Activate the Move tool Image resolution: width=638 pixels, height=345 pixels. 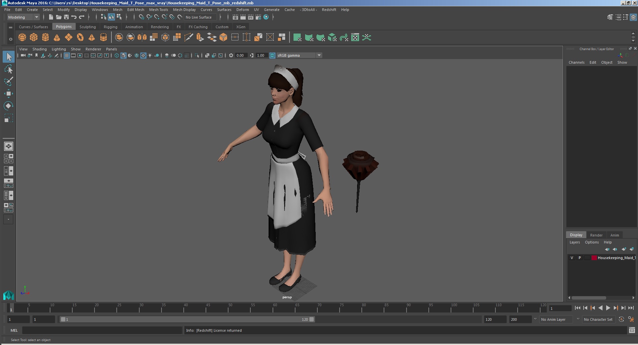(9, 94)
